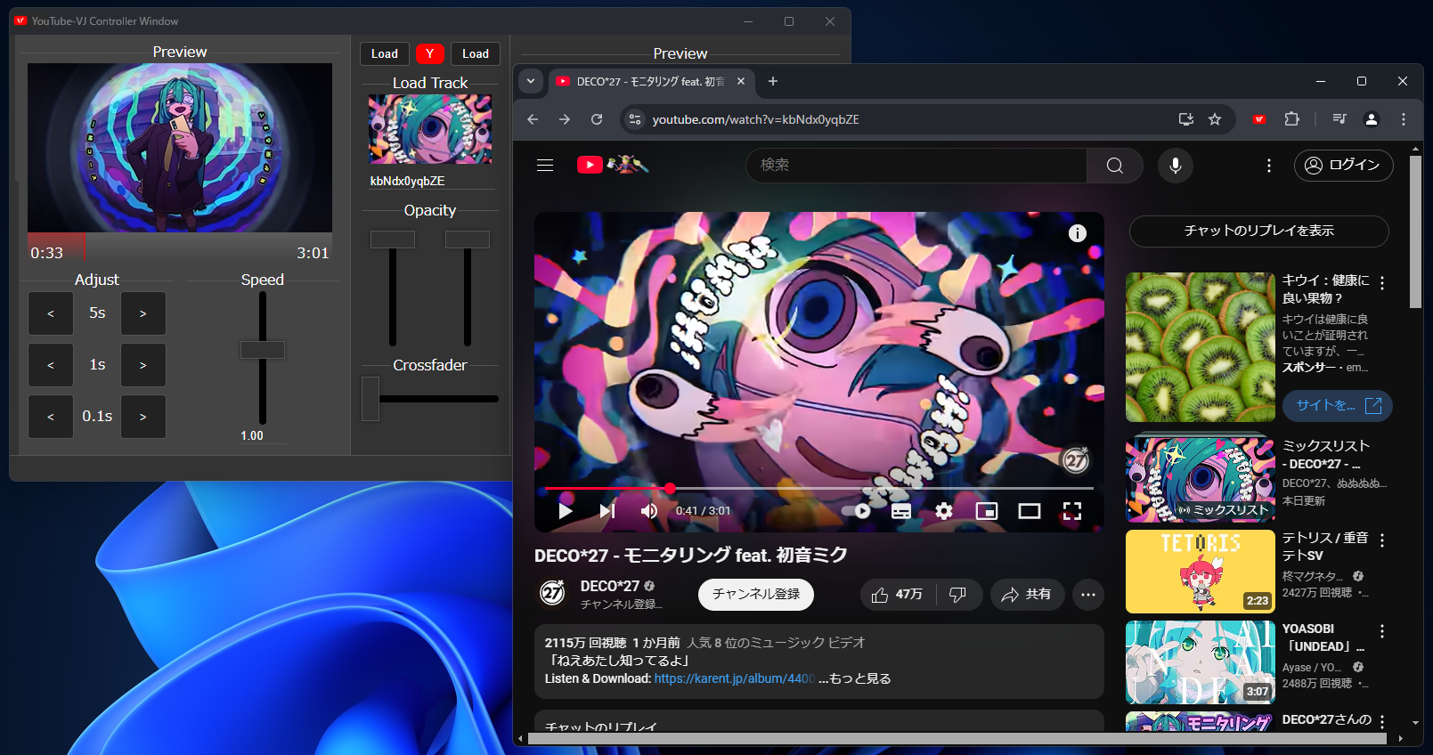
Task: Skip to the next video
Action: (x=607, y=511)
